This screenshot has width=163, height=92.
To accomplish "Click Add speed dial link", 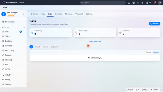I will 95,41.
